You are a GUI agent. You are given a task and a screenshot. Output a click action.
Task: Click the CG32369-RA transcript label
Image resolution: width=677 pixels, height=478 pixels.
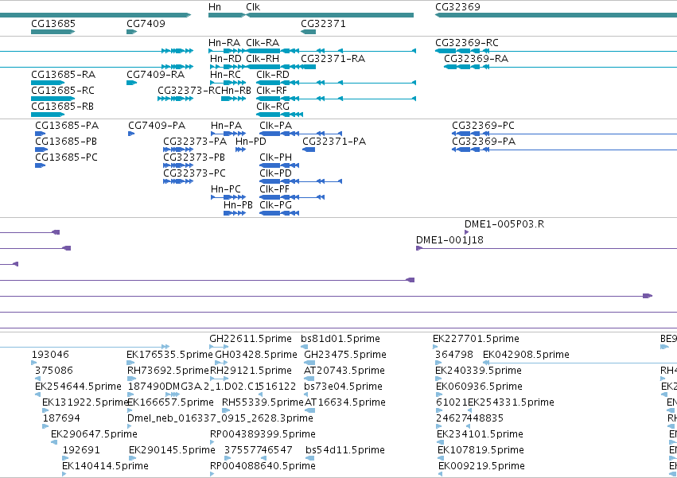(x=477, y=59)
